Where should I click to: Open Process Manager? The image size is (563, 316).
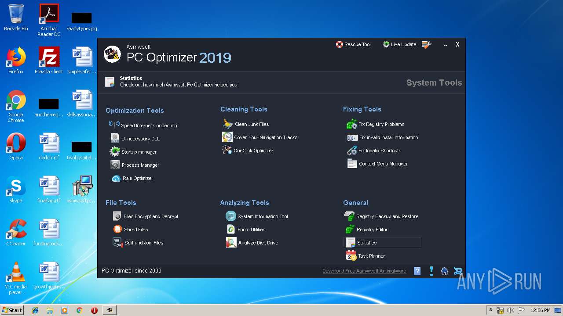pyautogui.click(x=135, y=165)
